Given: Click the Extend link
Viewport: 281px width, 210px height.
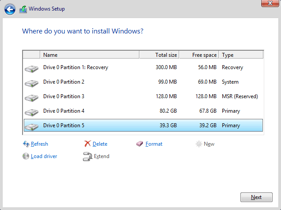Looking at the screenshot, I should (x=101, y=156).
